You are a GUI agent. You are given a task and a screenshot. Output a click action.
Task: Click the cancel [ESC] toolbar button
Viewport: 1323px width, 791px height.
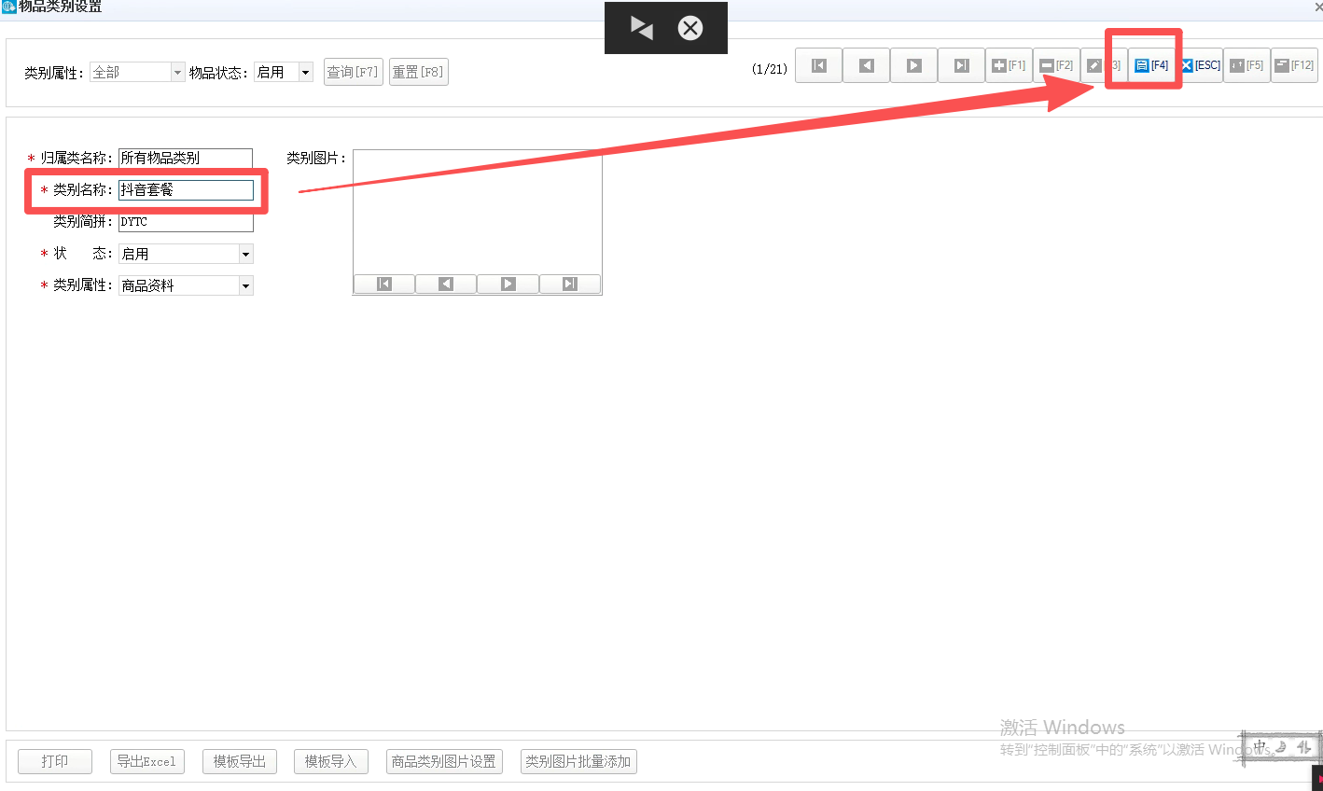click(x=1200, y=65)
